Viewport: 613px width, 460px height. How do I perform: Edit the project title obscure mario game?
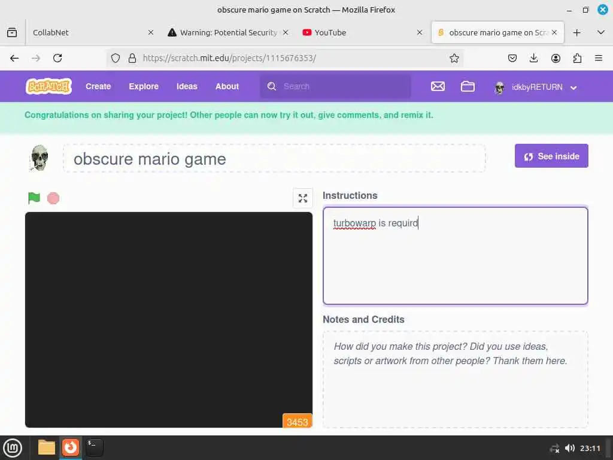coord(274,158)
